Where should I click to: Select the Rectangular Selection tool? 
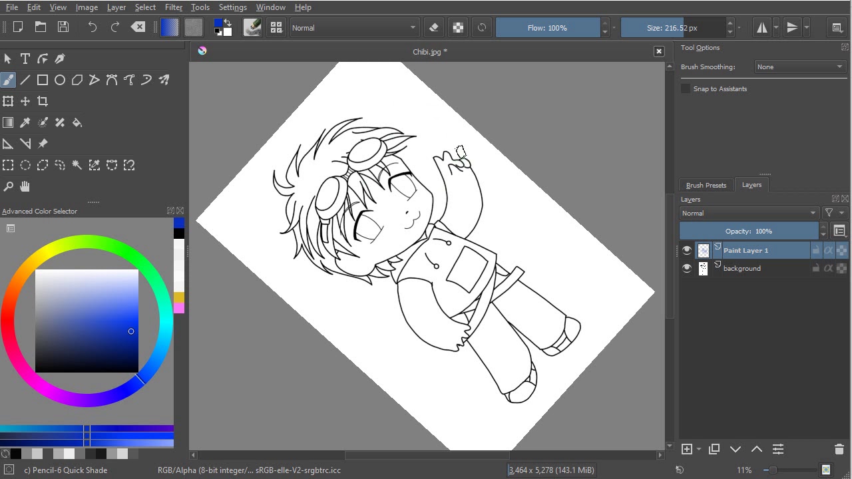click(8, 165)
